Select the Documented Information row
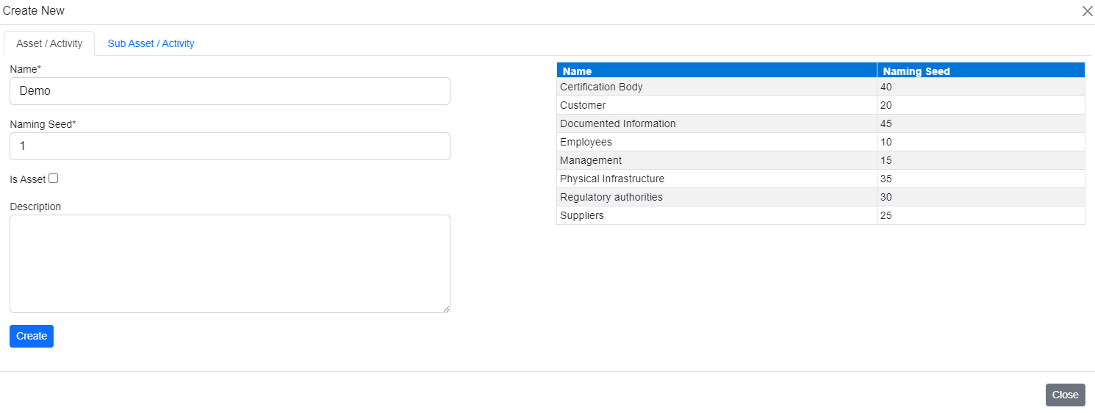 pos(617,123)
